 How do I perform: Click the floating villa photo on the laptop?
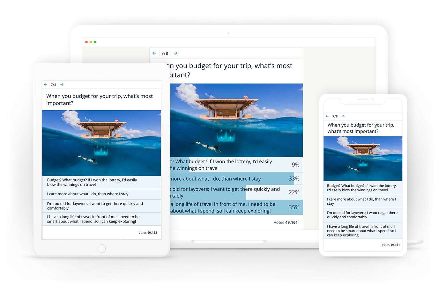pyautogui.click(x=236, y=120)
